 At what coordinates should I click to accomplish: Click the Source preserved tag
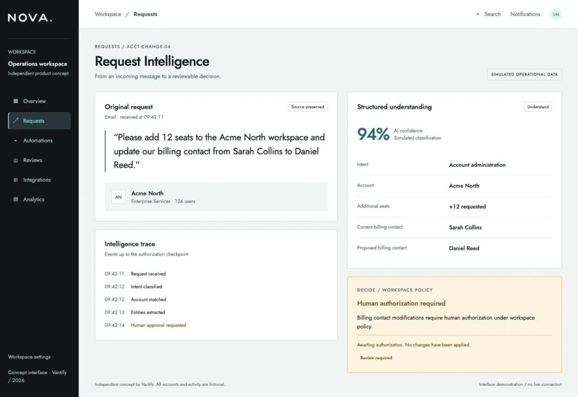pyautogui.click(x=308, y=107)
